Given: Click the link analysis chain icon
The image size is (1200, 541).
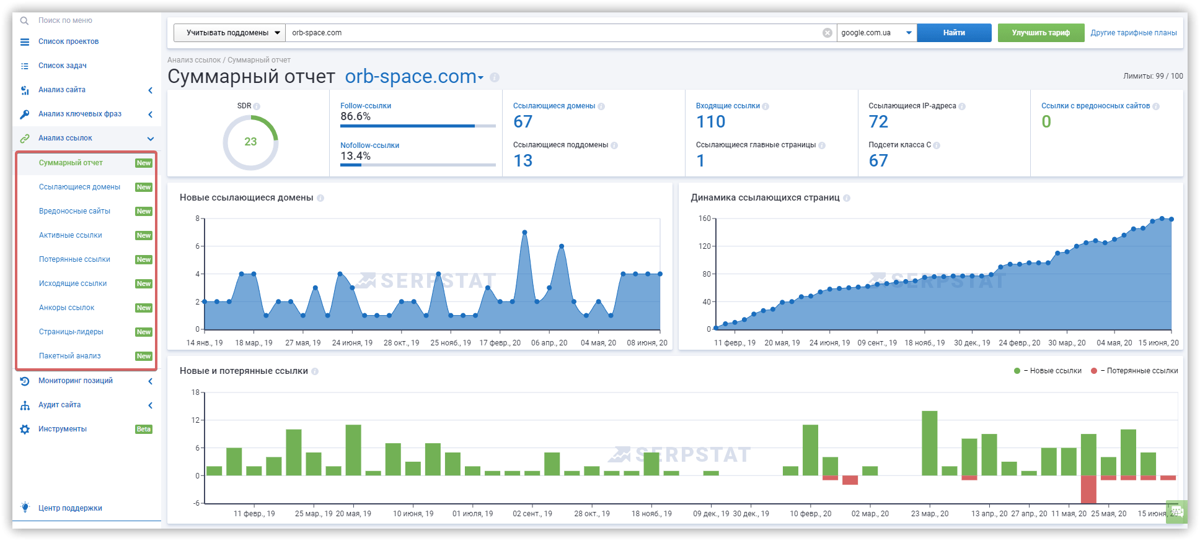Looking at the screenshot, I should pos(25,139).
